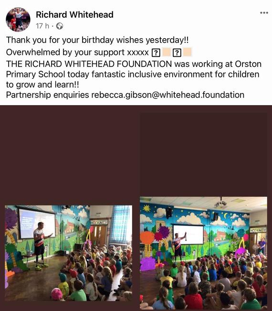Click the birthday wishes first line text

tap(97, 40)
